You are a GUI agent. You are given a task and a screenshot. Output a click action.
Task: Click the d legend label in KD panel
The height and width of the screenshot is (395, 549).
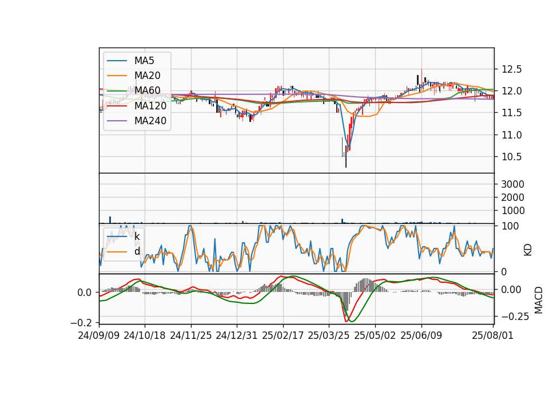[137, 251]
